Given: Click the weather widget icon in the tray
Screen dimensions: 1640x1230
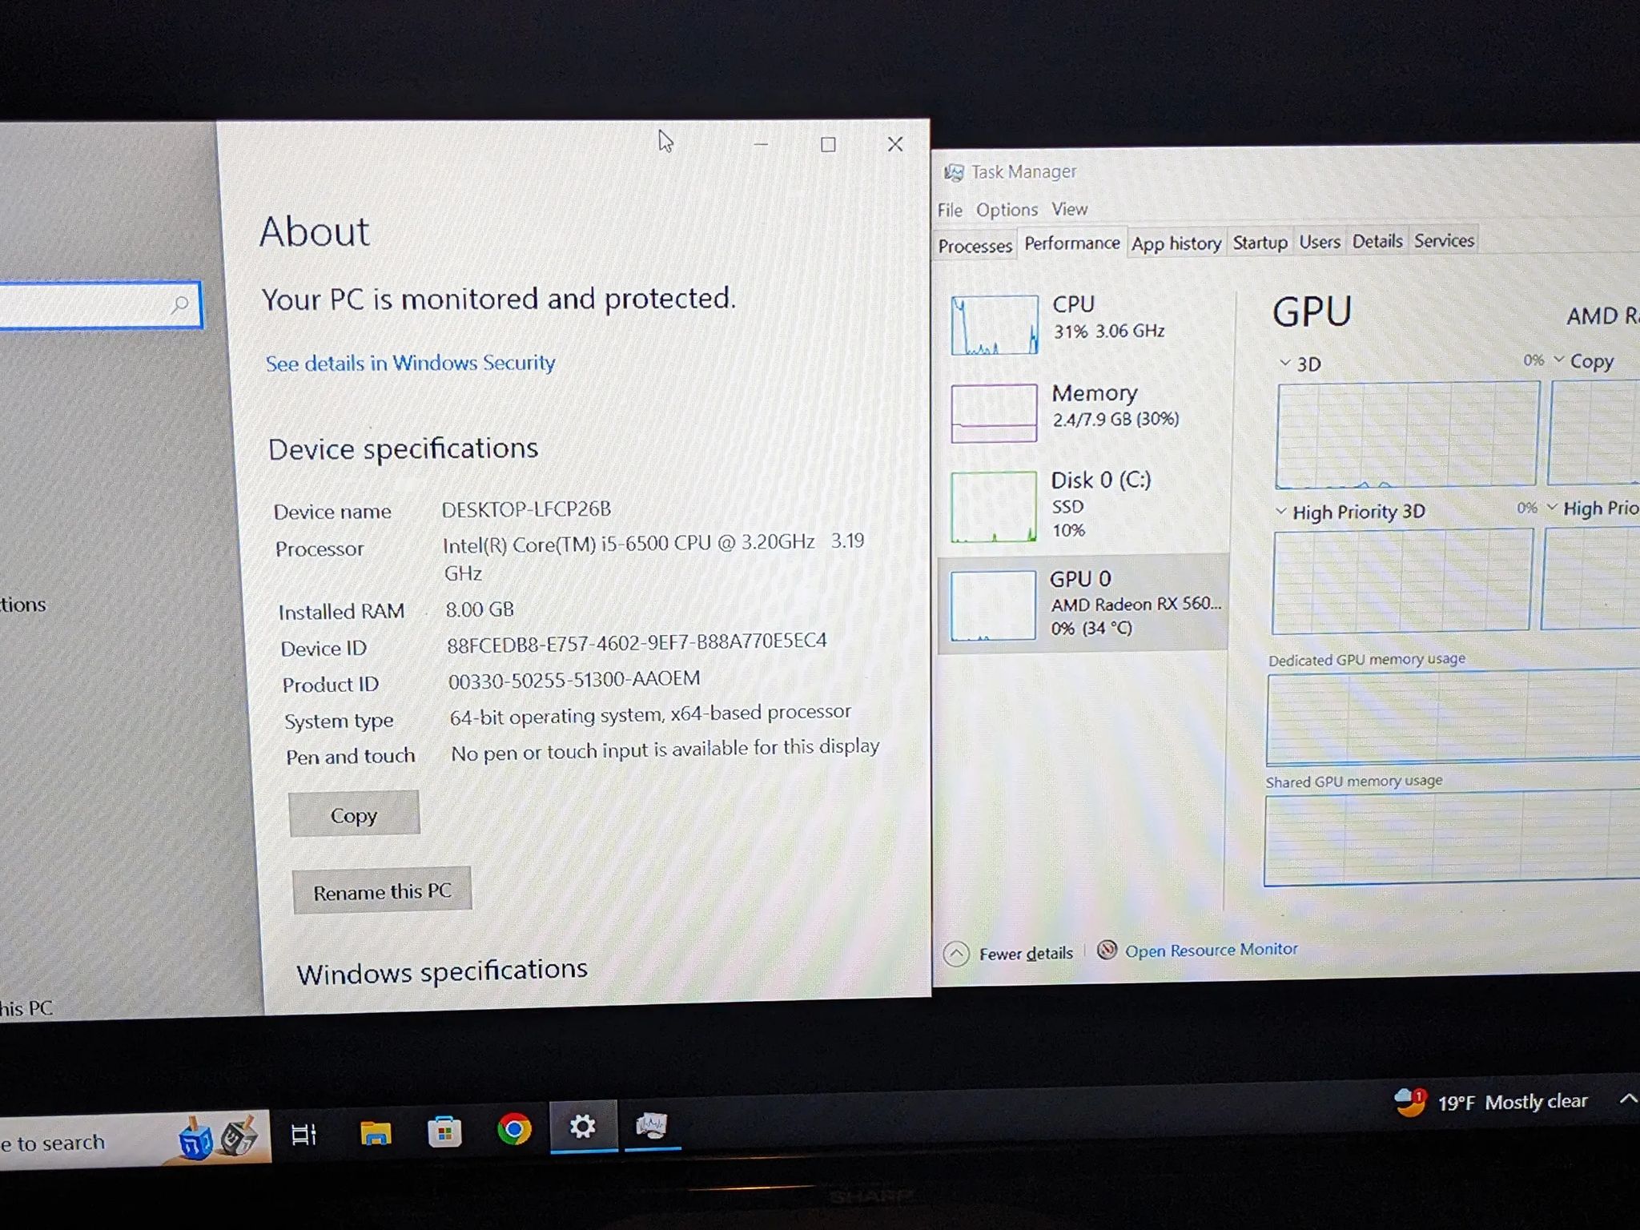Looking at the screenshot, I should (1410, 1102).
